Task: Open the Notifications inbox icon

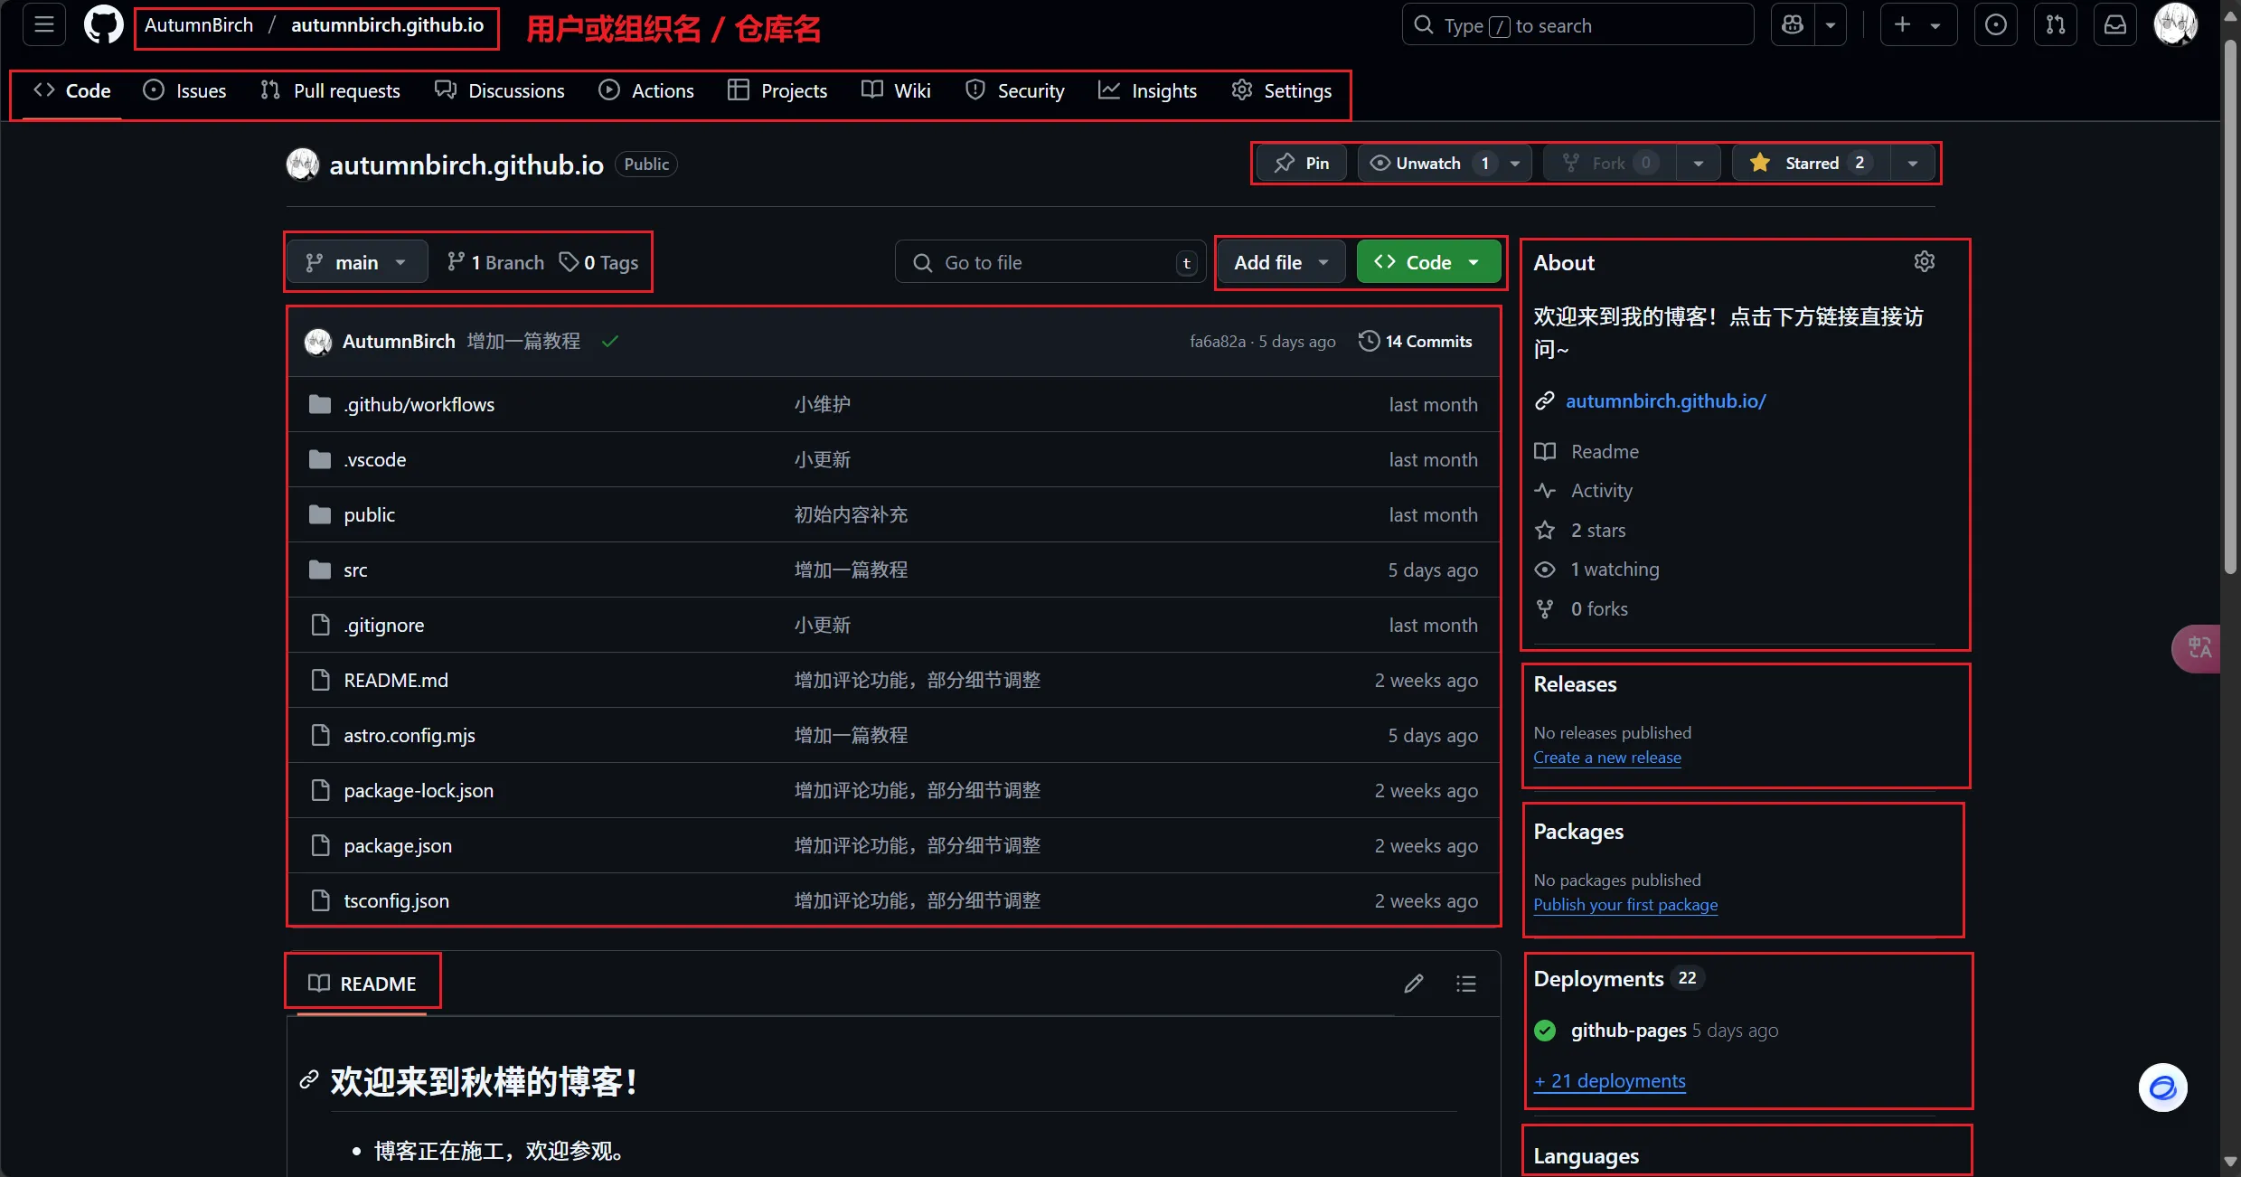Action: pyautogui.click(x=2115, y=25)
